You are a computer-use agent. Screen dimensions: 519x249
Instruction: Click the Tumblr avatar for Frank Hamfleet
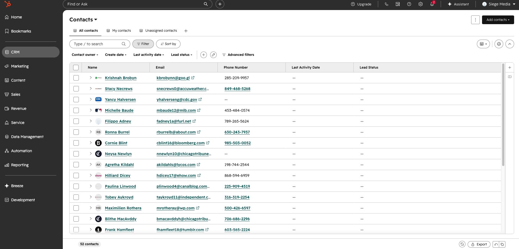point(98,230)
